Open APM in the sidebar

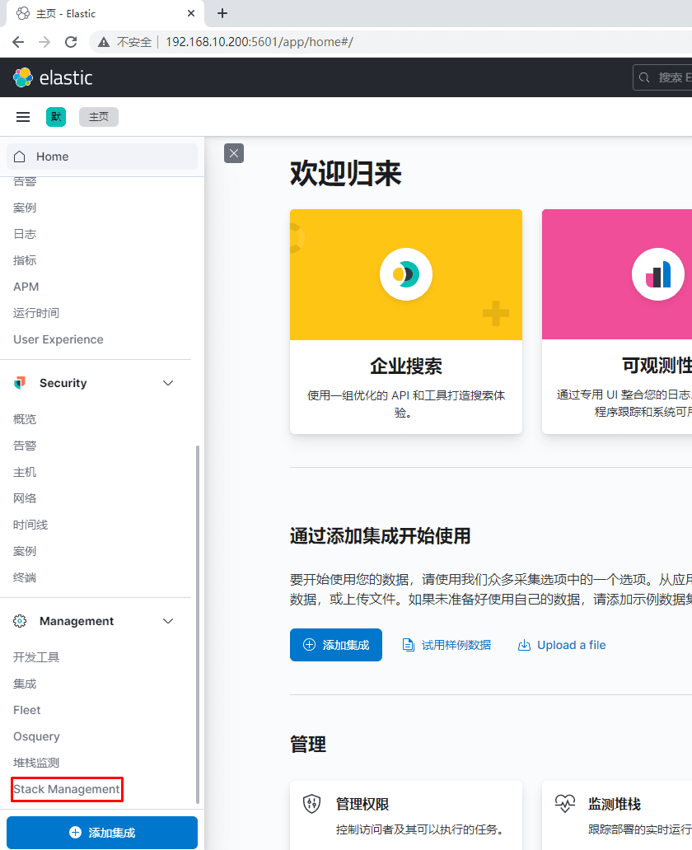26,287
